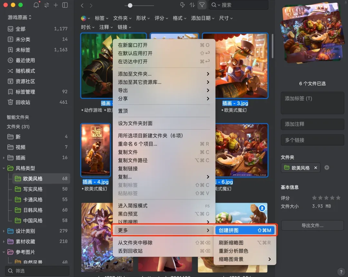Click the 筛选 folder filter field

tap(37, 271)
